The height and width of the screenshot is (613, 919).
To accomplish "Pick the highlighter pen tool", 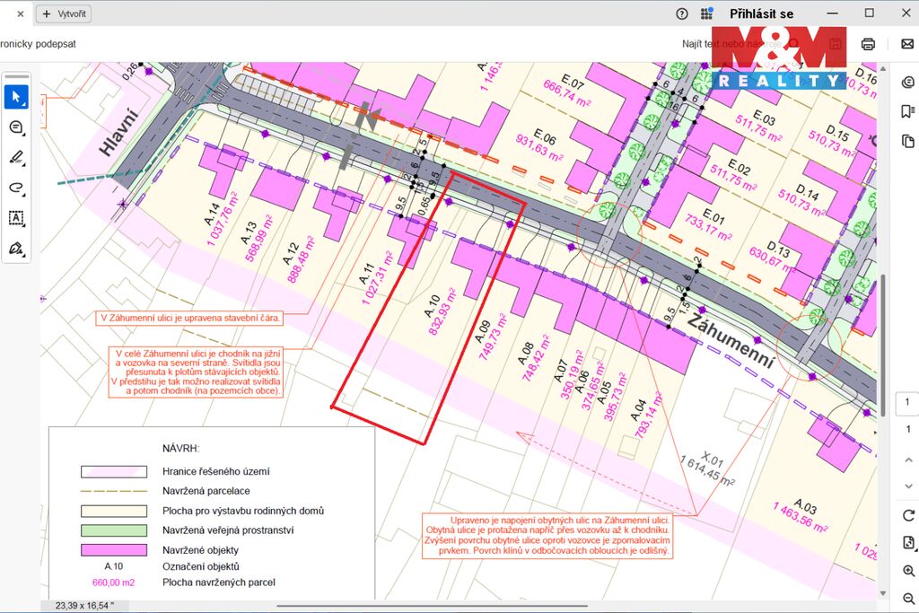I will pos(16,157).
